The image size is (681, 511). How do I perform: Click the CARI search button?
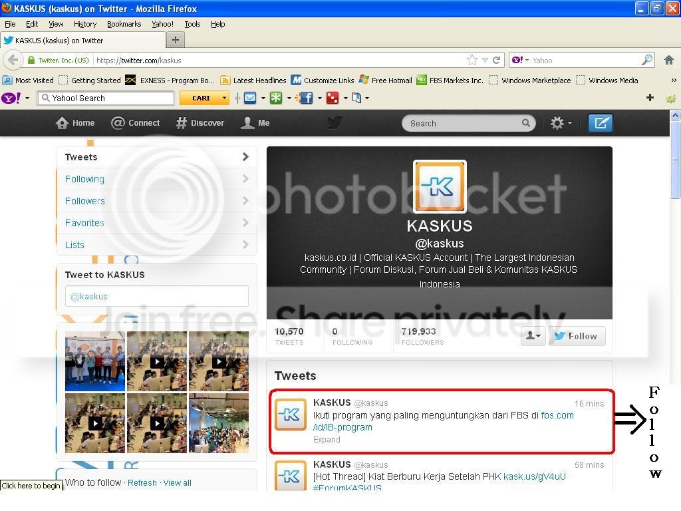click(x=200, y=98)
